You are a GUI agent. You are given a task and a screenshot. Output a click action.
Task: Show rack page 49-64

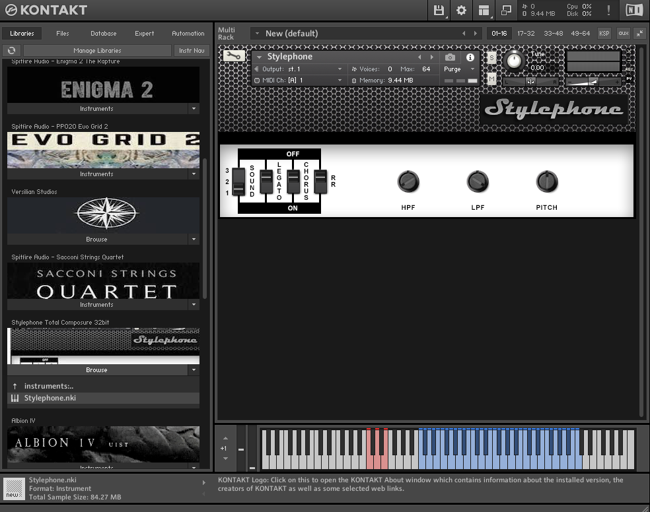581,34
